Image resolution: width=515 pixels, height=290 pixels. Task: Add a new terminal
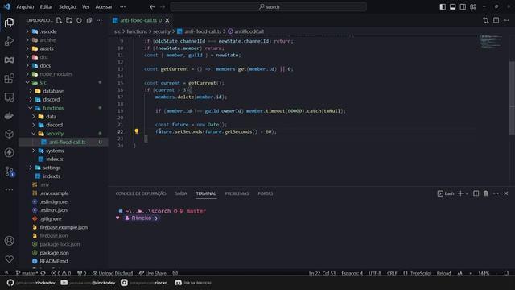[460, 193]
